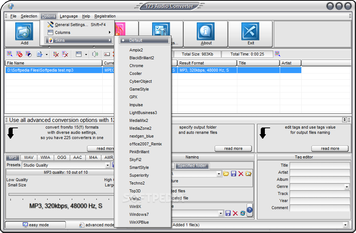Image resolution: width=356 pixels, height=233 pixels.
Task: Switch to advanced mode
Action: [x=96, y=225]
